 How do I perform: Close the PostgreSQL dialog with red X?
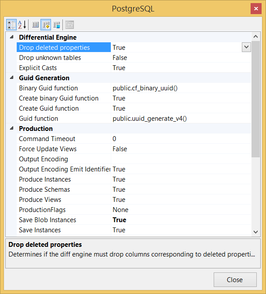[255, 9]
